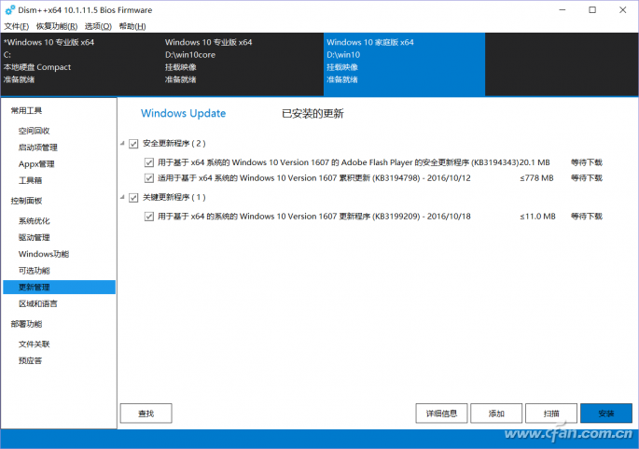Click the ≤11.0 MB size value
639x449 pixels.
click(537, 217)
